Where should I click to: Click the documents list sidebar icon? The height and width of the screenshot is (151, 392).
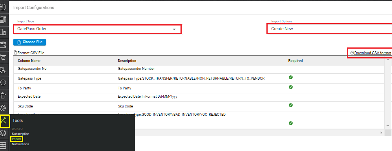[3, 20]
